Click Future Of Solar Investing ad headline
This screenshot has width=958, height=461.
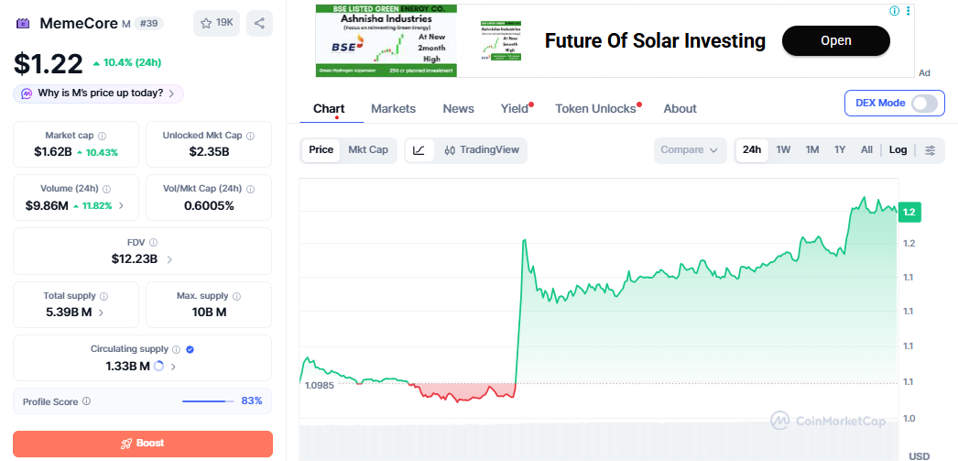[655, 41]
